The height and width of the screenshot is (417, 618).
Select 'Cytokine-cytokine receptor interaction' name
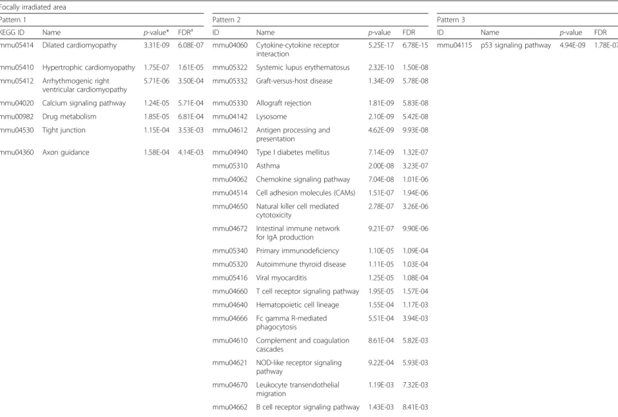[x=298, y=50]
